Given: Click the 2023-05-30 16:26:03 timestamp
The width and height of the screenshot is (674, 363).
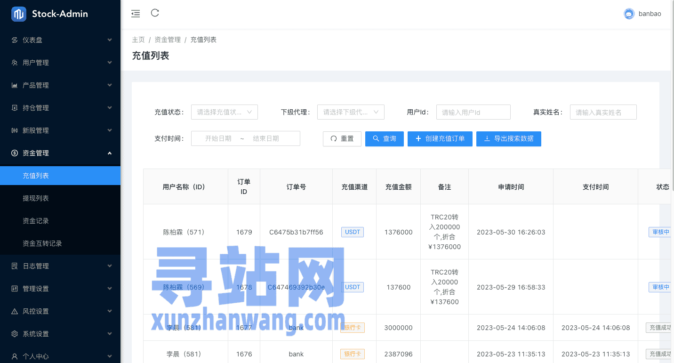Looking at the screenshot, I should (x=511, y=232).
